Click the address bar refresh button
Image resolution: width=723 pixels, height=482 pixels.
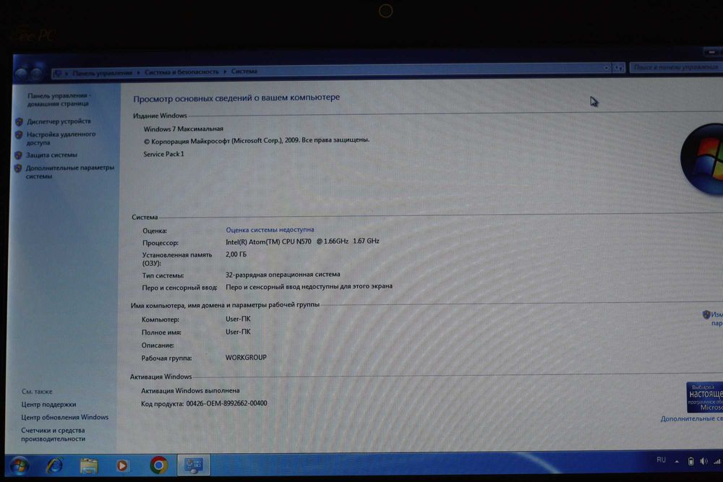619,68
